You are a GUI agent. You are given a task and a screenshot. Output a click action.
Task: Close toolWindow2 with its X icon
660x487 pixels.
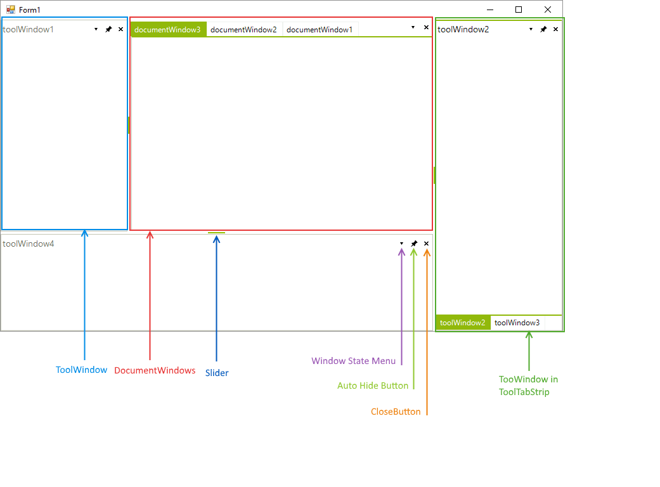pos(555,29)
